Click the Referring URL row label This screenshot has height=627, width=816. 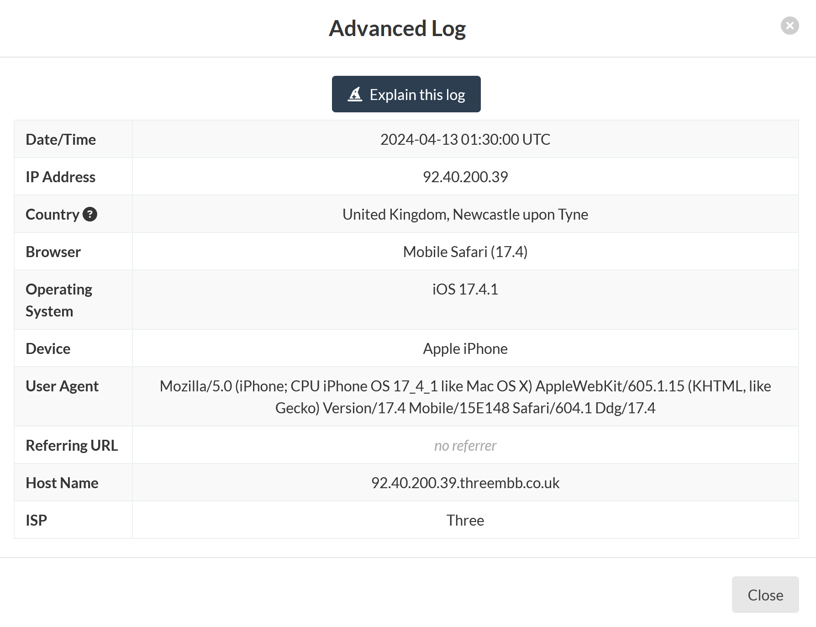coord(72,445)
